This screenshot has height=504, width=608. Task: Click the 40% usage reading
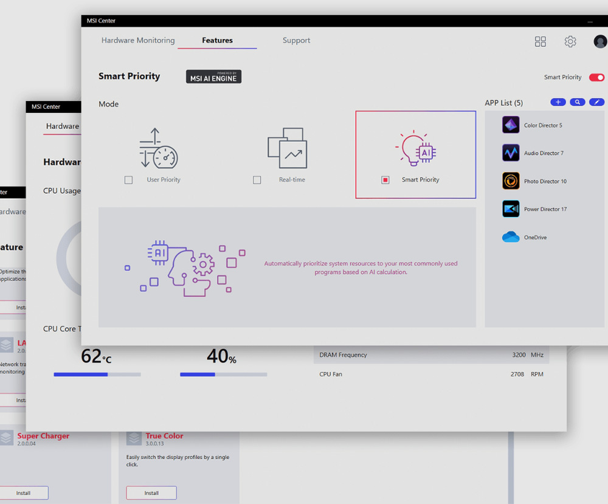click(x=221, y=356)
